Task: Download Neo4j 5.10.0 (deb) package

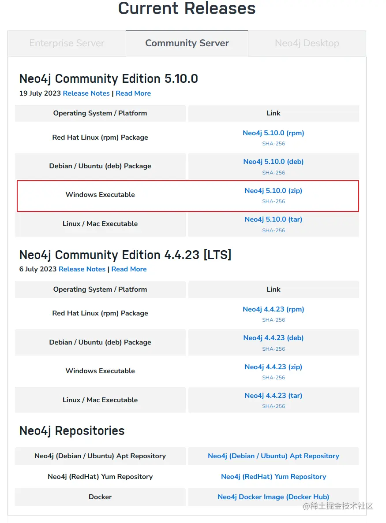Action: [274, 161]
